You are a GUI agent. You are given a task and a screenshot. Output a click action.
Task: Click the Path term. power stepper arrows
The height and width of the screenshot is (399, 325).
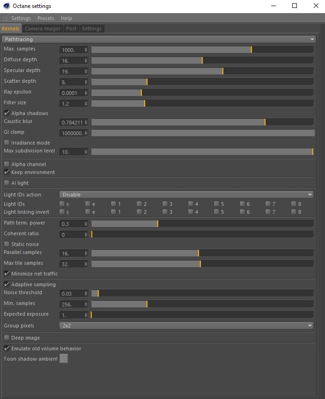point(86,224)
